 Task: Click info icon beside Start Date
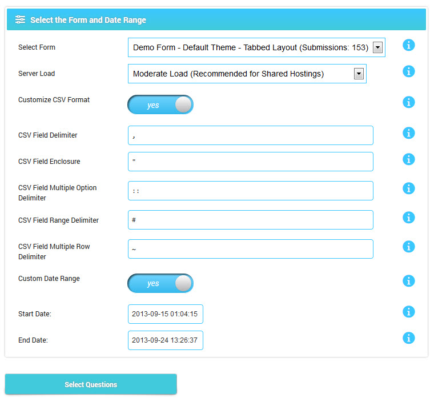[408, 312]
